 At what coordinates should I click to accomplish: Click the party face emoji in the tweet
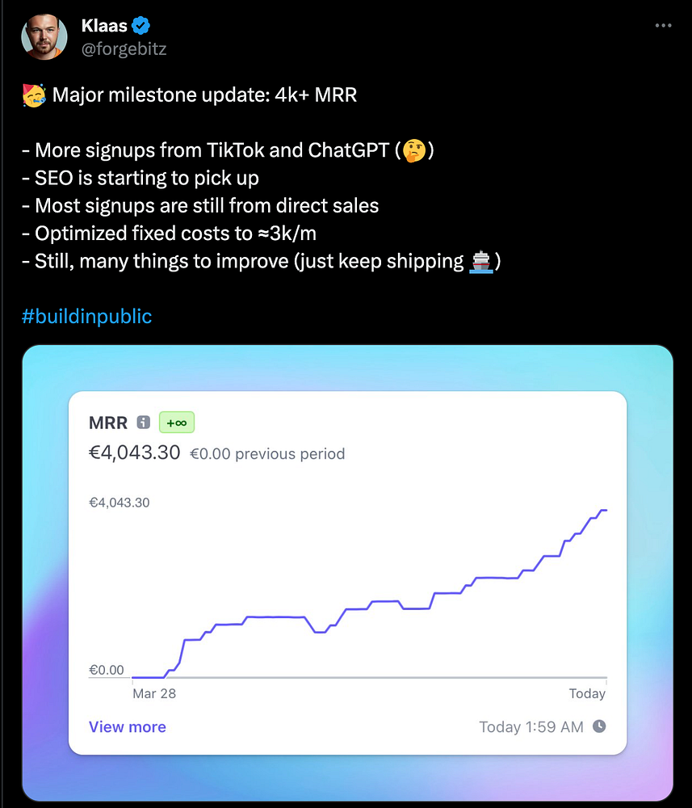coord(35,95)
